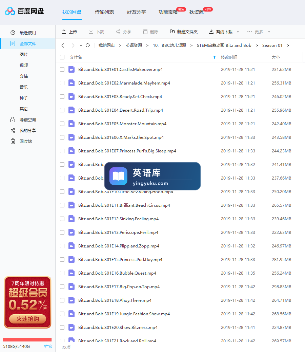Switch to the 我的网盘 tab
Screen dimensions: 305x352
(72, 12)
